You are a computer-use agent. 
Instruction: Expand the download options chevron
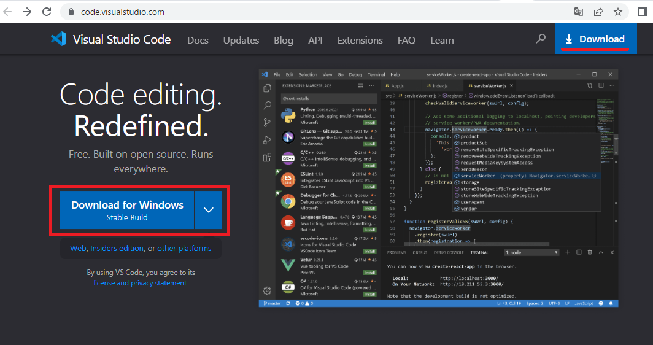pyautogui.click(x=208, y=210)
